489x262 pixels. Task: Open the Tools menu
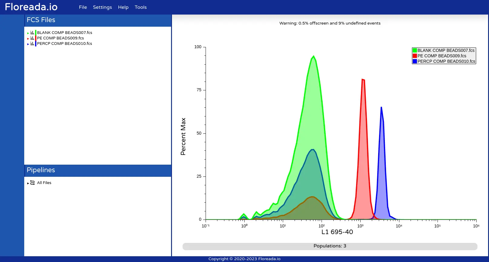(140, 7)
